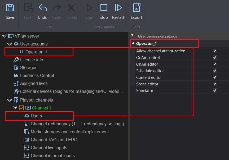Collapse the User accounts node
This screenshot has width=229, height=160.
pyautogui.click(x=10, y=44)
